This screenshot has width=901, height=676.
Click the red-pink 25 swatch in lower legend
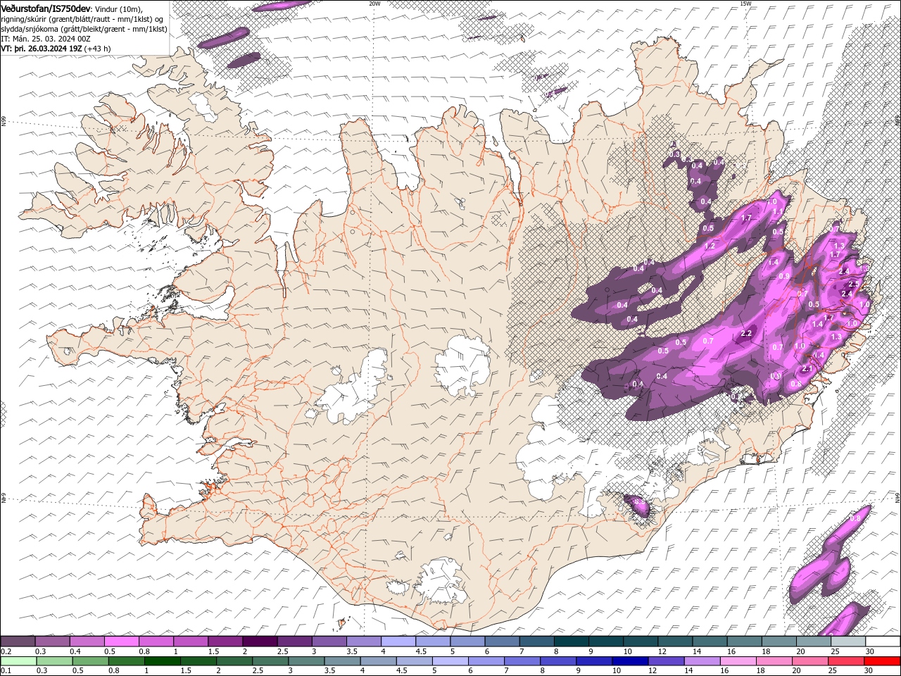846,661
